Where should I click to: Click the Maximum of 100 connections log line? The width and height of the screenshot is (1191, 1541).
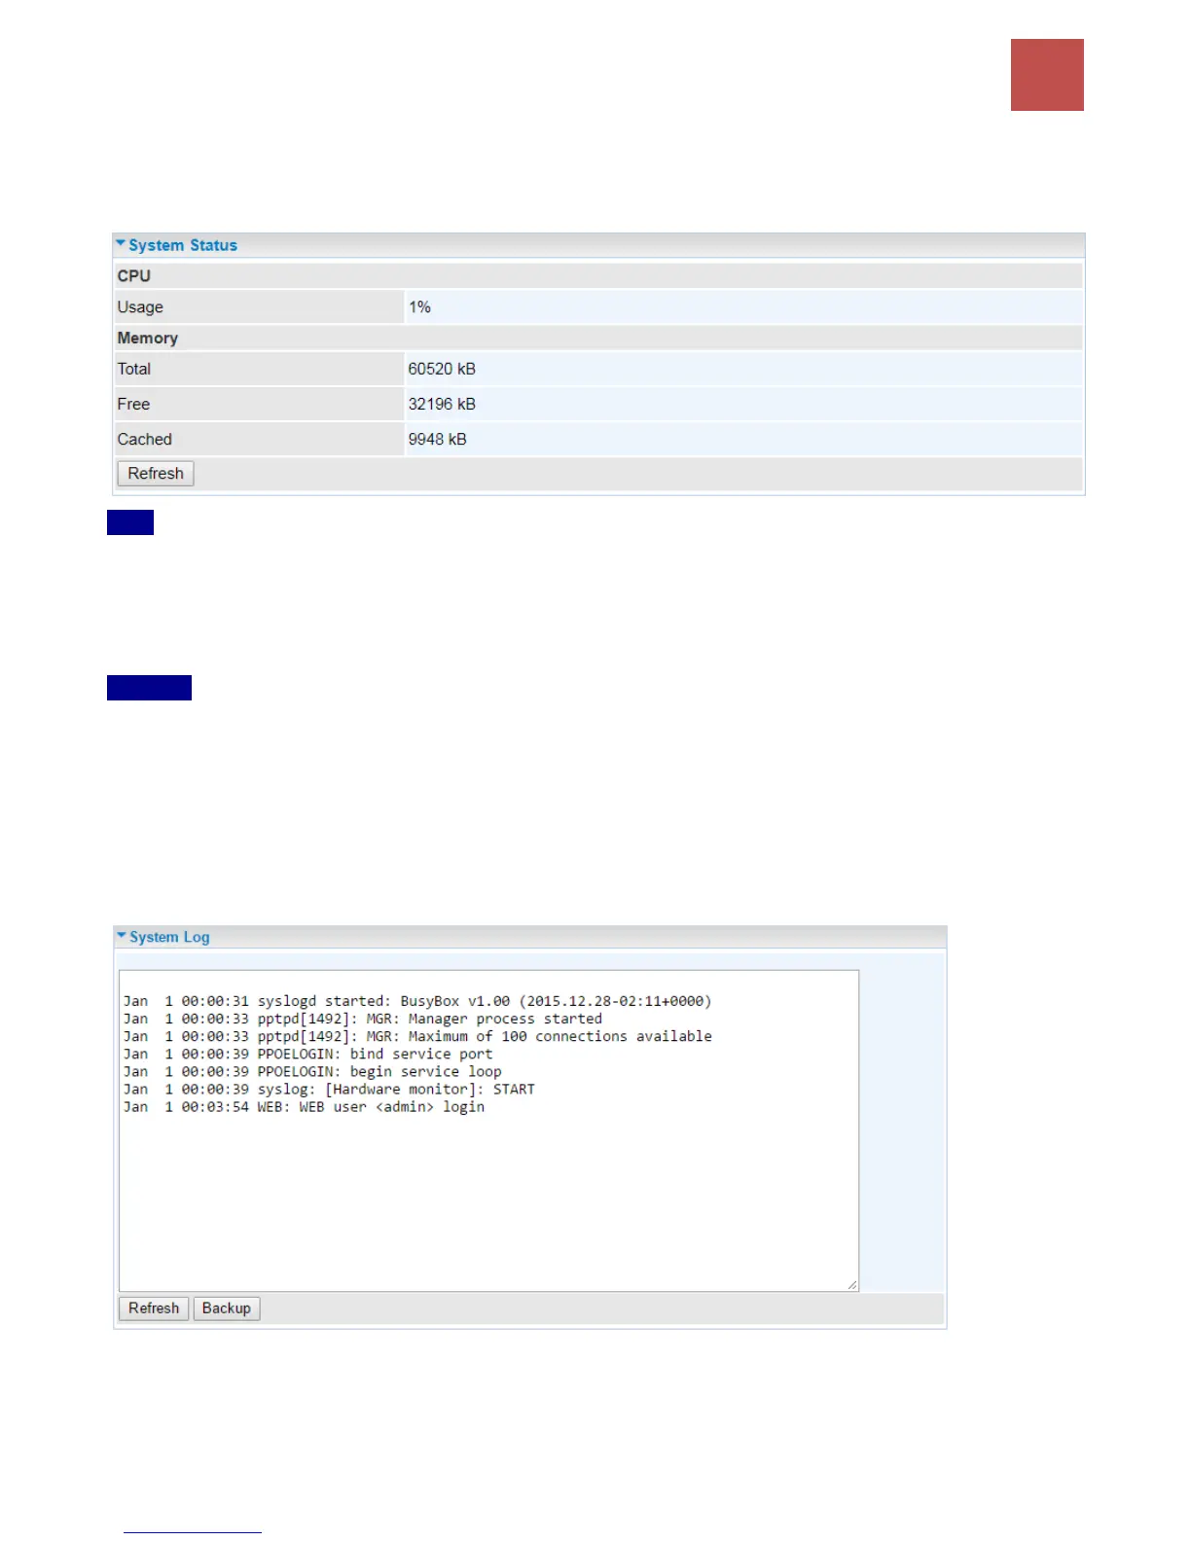(417, 1036)
